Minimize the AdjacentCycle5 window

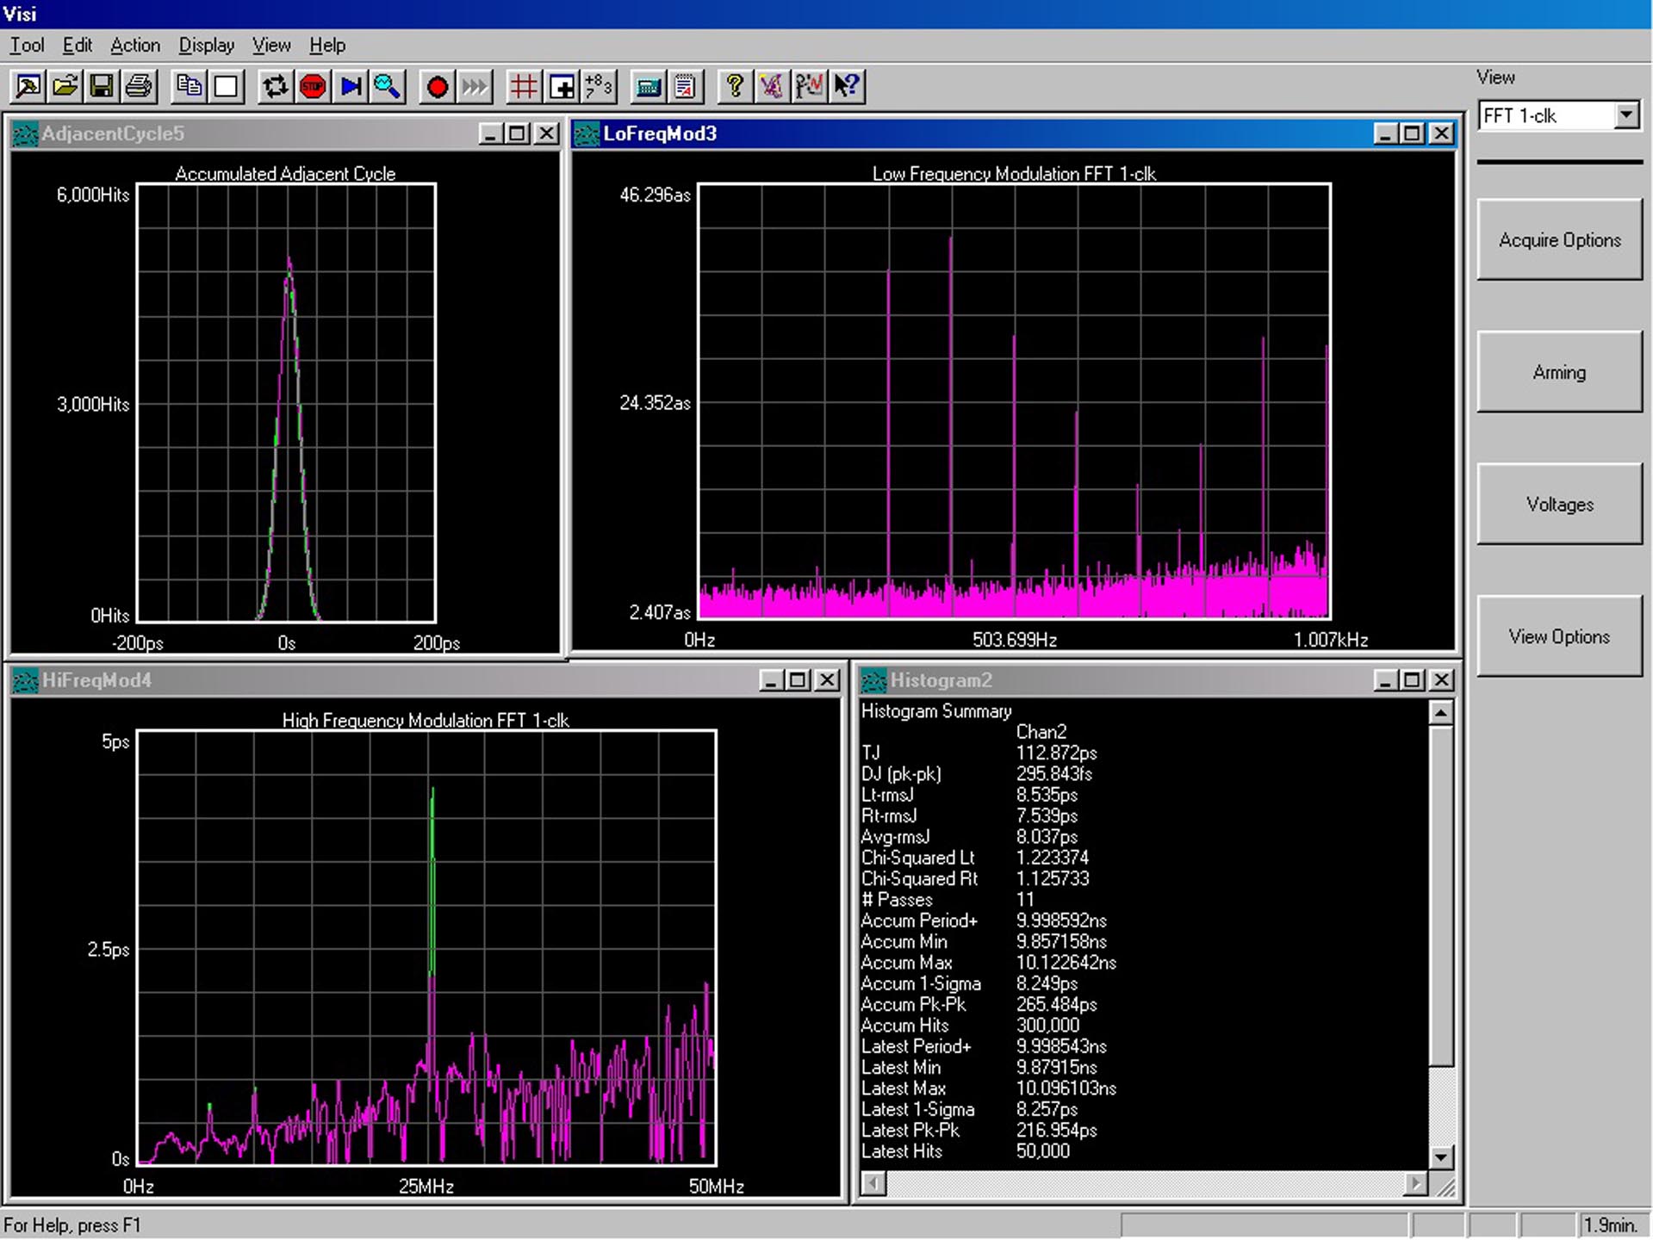pos(490,133)
